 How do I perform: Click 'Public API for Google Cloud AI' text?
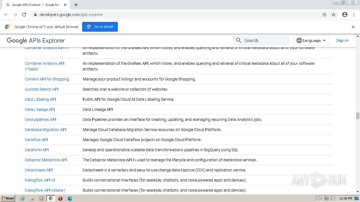click(x=129, y=99)
